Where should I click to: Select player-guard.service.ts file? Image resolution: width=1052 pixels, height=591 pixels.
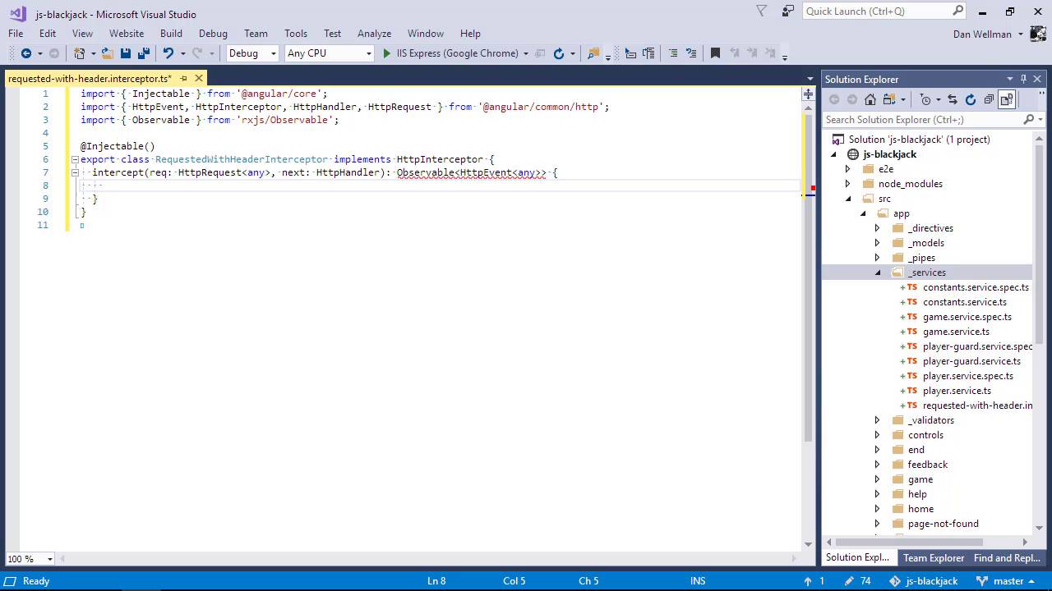point(971,361)
